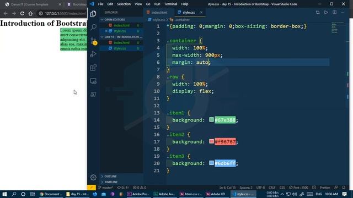The image size is (353, 198).
Task: Open the Remote Explorer view
Action: [x=93, y=81]
